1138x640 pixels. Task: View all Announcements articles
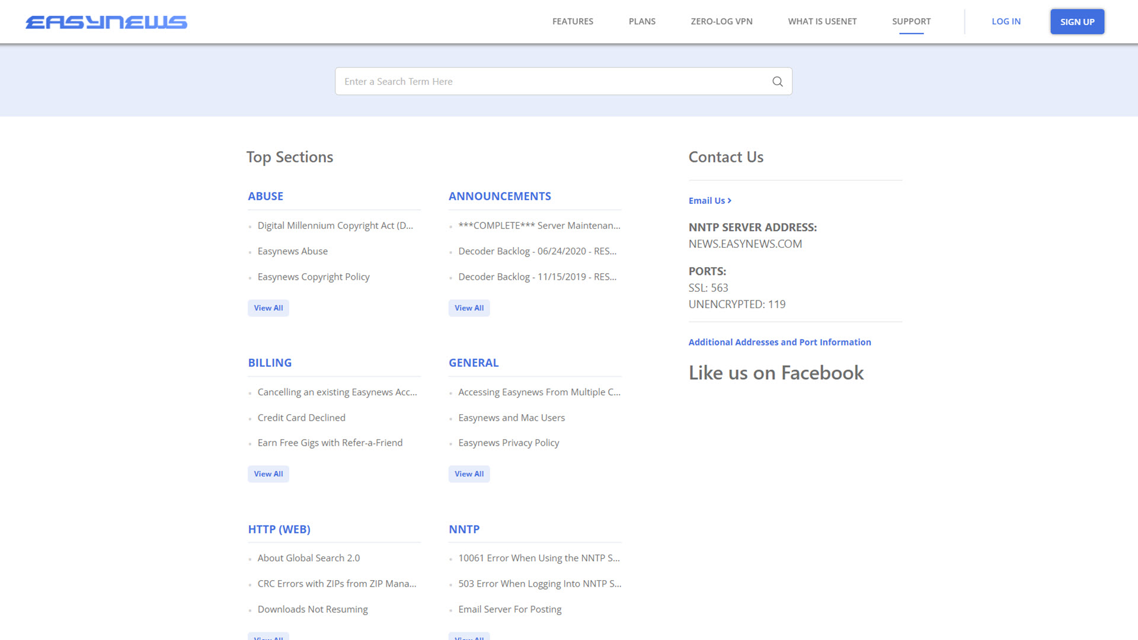click(x=469, y=308)
